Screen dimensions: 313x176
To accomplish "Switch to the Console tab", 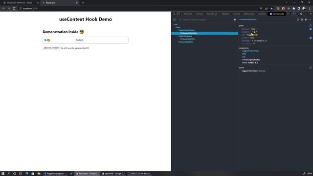I will pyautogui.click(x=199, y=14).
